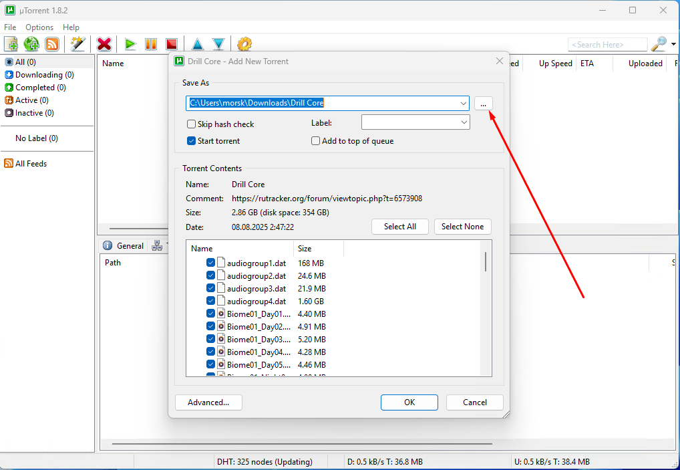Screen dimensions: 680x470
Task: Click the Move Up Queue arrow icon
Action: 198,44
